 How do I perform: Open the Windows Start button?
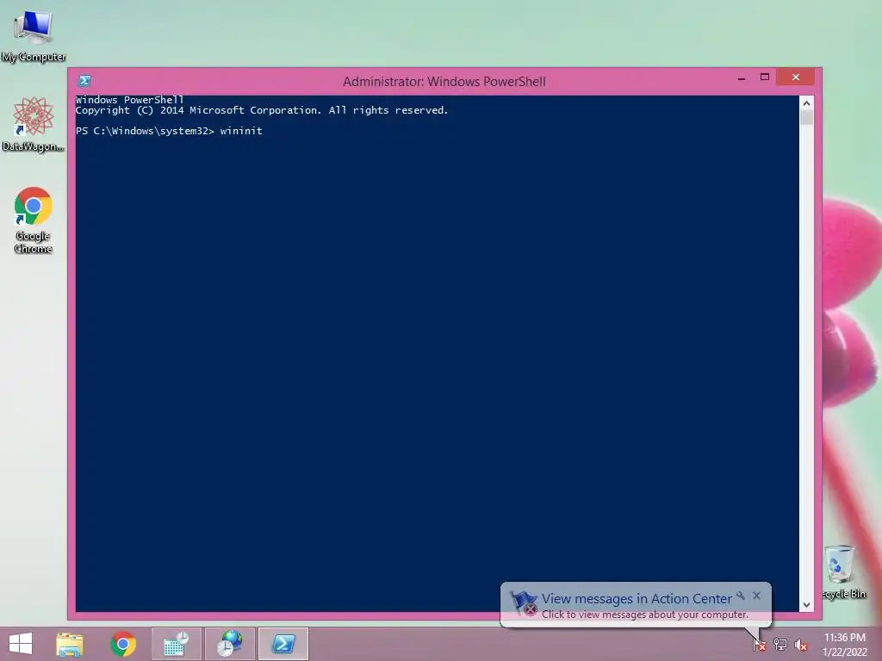(x=21, y=644)
